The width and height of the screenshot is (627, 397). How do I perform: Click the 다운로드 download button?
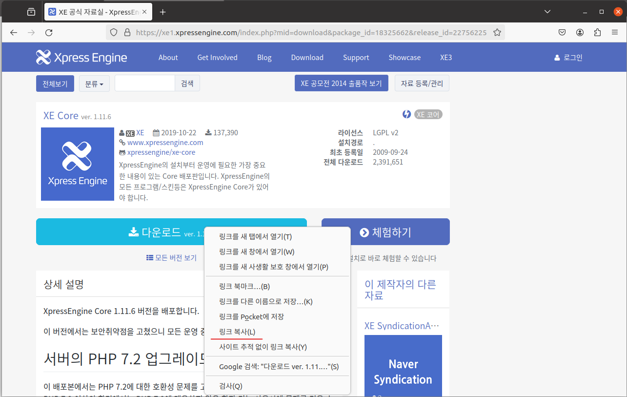(171, 232)
